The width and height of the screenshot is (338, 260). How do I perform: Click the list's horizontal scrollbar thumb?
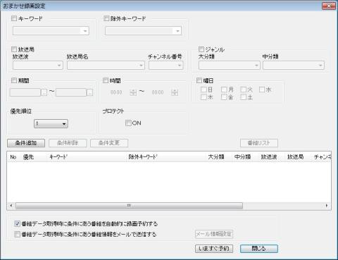pos(129,206)
